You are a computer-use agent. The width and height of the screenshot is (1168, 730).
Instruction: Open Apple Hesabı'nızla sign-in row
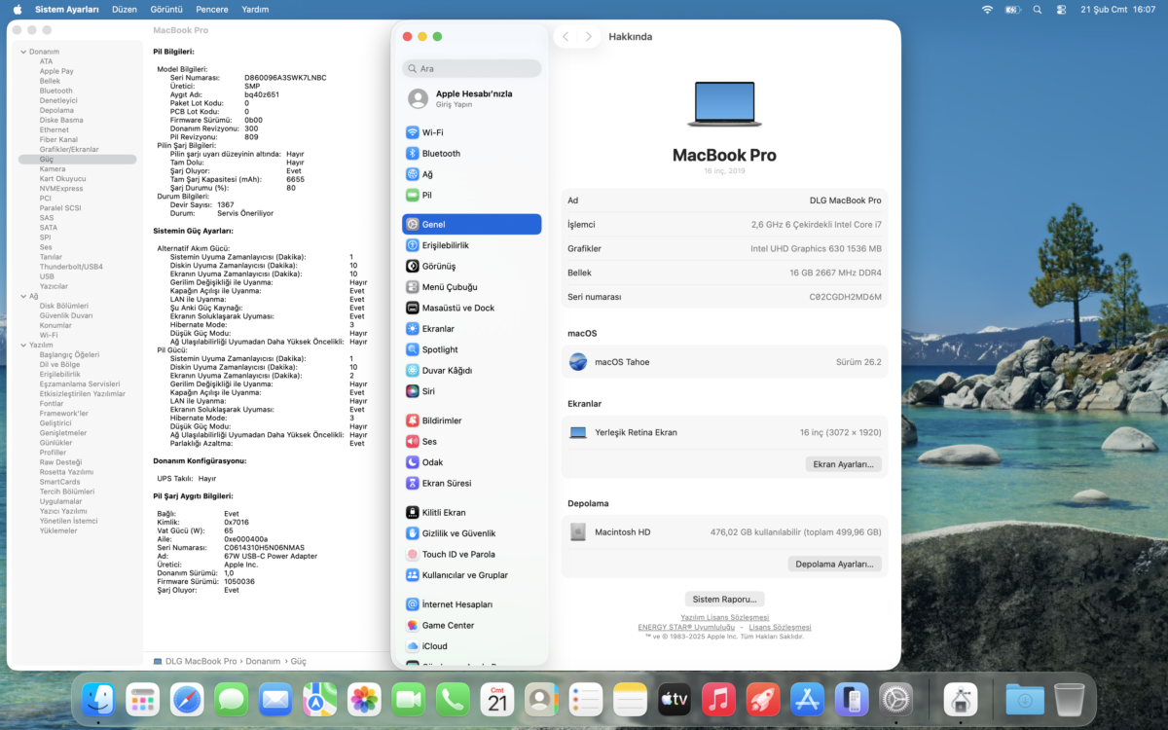(x=471, y=98)
